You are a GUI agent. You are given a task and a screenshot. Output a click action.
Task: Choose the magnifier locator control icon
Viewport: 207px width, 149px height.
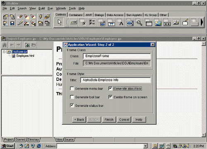139,22
